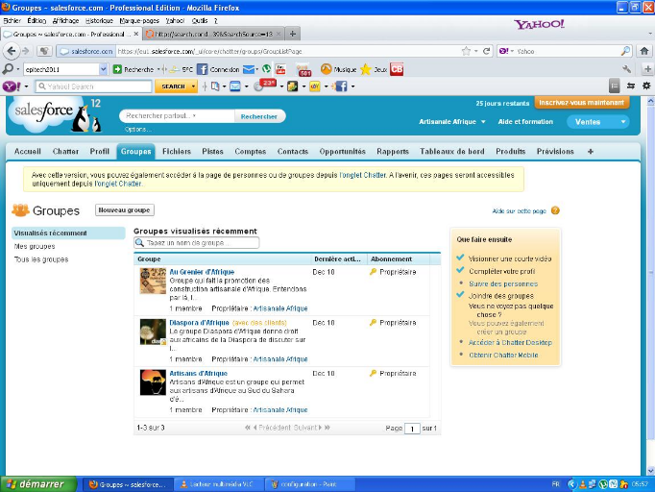Open the weather temperature icon in Yahoo toolbar

tap(265, 85)
